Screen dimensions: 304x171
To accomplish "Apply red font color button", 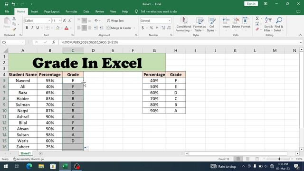I will coord(66,28).
